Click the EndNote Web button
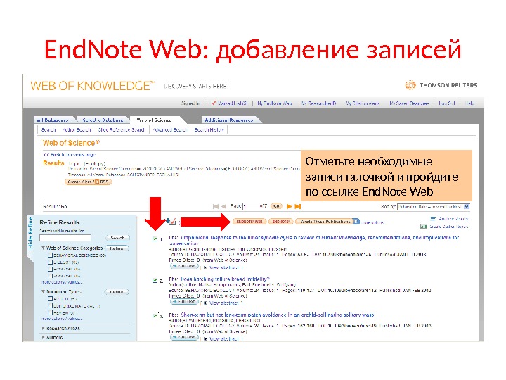Image resolution: width=506 pixels, height=380 pixels. [x=249, y=222]
